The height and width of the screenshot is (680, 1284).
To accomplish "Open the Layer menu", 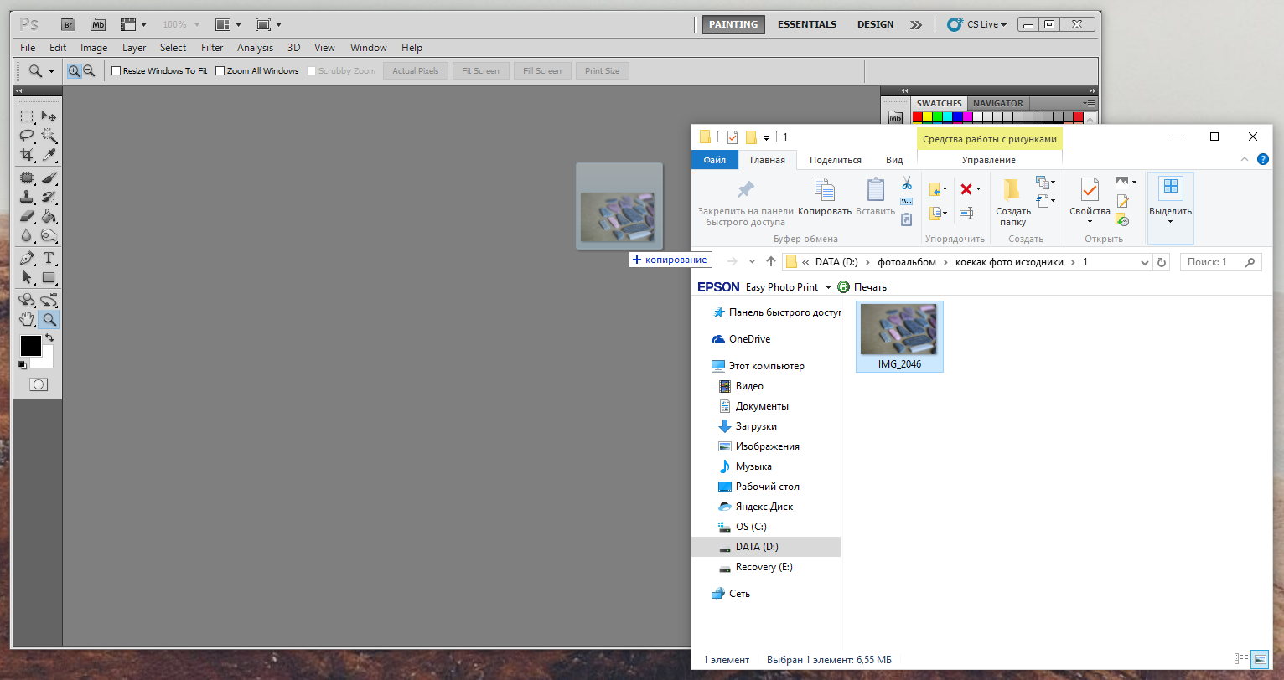I will click(x=134, y=48).
